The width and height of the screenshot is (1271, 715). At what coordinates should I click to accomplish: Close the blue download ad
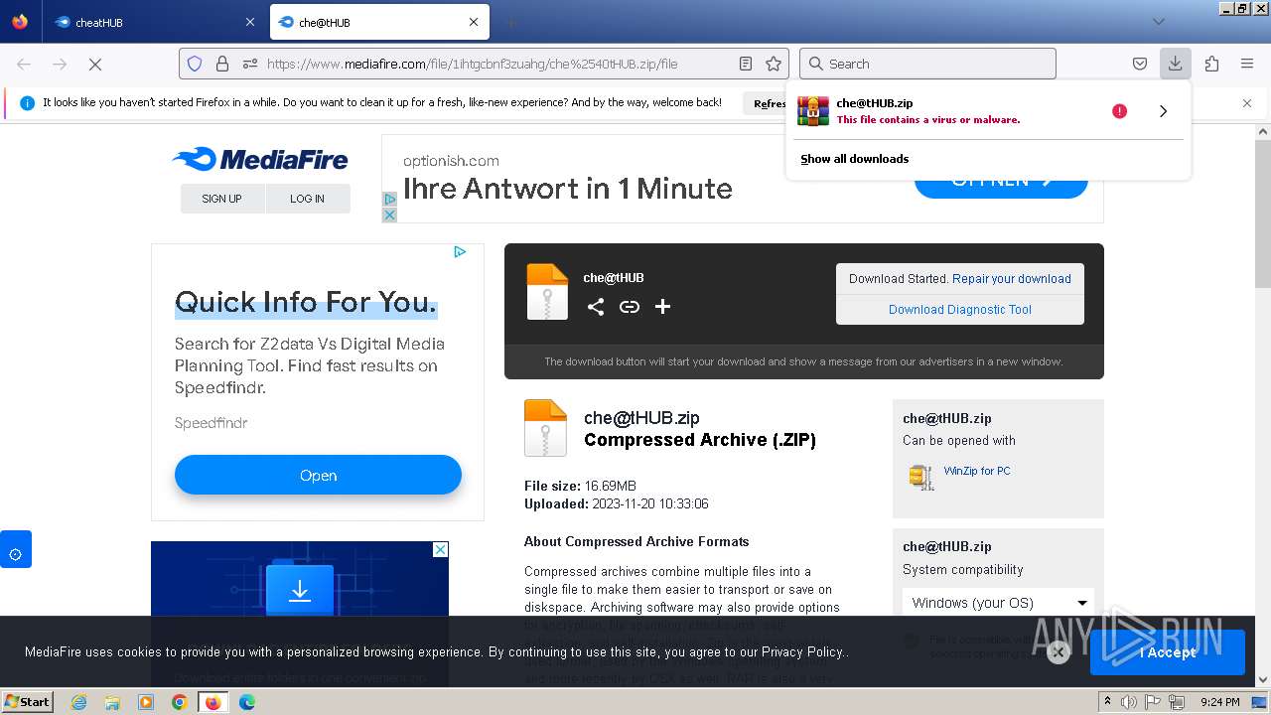(441, 549)
